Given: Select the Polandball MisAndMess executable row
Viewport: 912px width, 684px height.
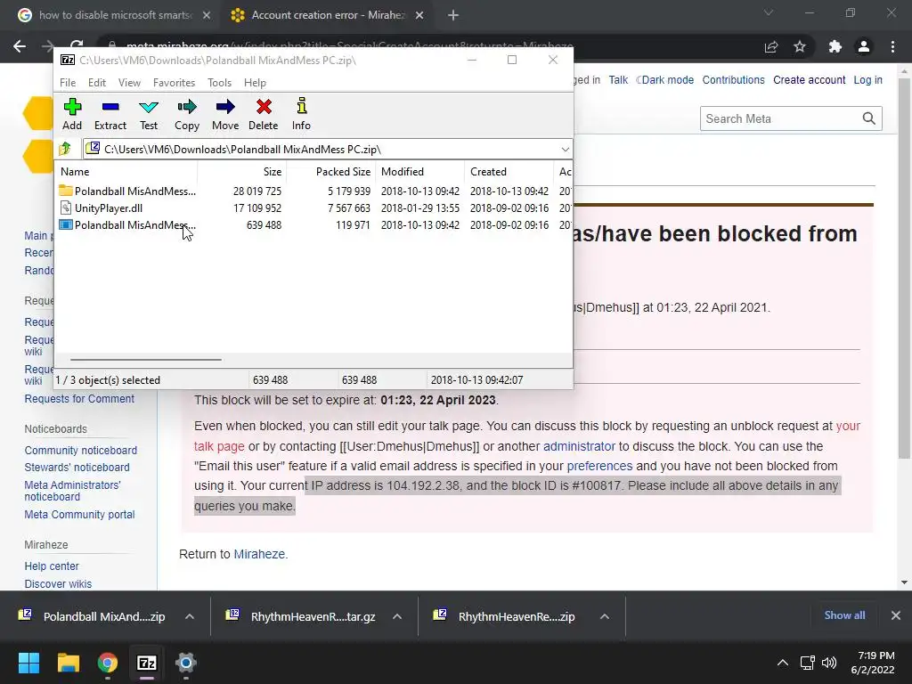Looking at the screenshot, I should pos(314,224).
